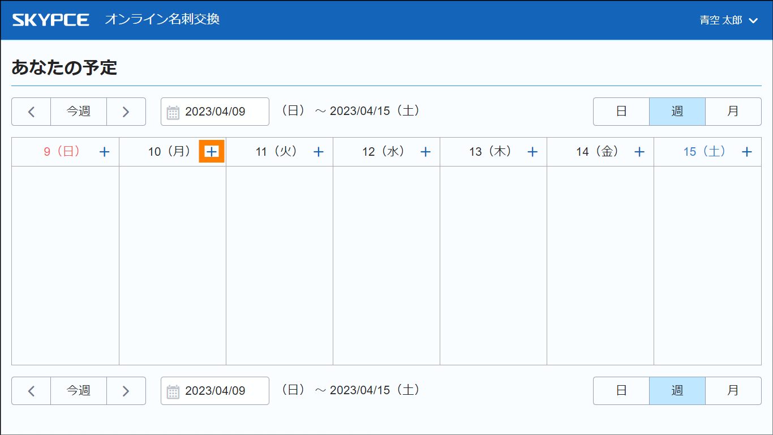Click the bottom 今週 button
The width and height of the screenshot is (773, 435).
(x=79, y=391)
